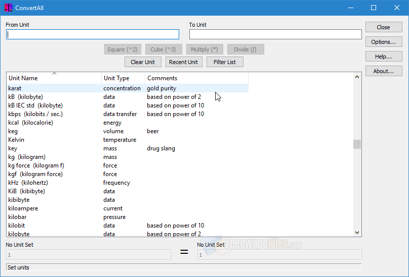
Task: Click the scroll up arrow of unit list
Action: [x=357, y=77]
